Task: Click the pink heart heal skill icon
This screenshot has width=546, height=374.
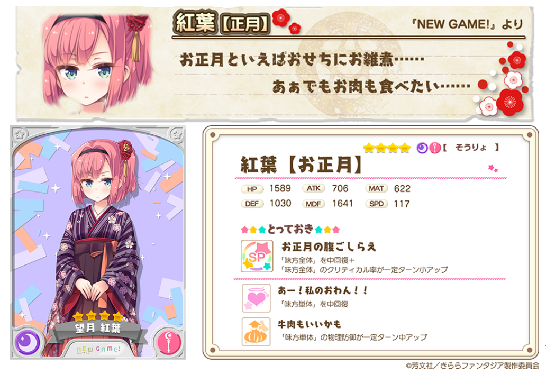Action: (x=257, y=298)
